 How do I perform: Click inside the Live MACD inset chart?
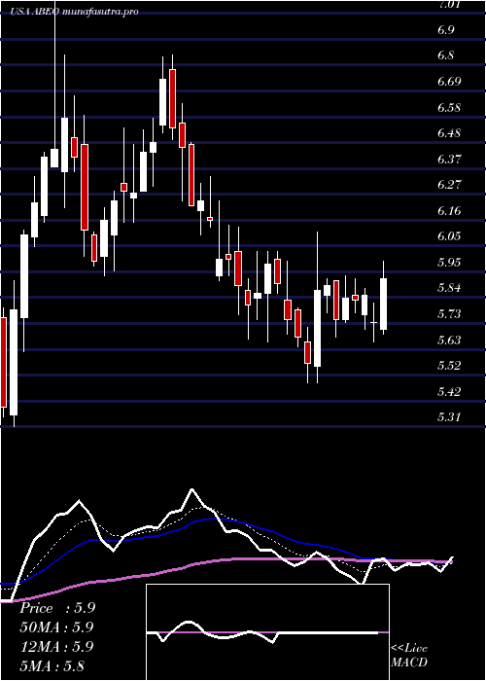coord(267,632)
